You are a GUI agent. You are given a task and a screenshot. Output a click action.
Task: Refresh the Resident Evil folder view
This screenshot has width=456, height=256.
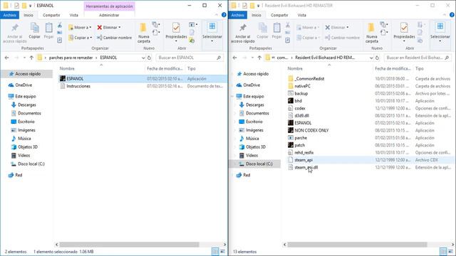tap(377, 58)
